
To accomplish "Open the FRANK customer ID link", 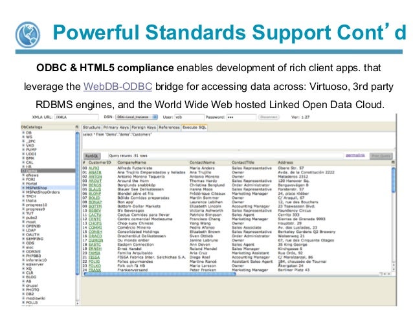I will 95,270.
